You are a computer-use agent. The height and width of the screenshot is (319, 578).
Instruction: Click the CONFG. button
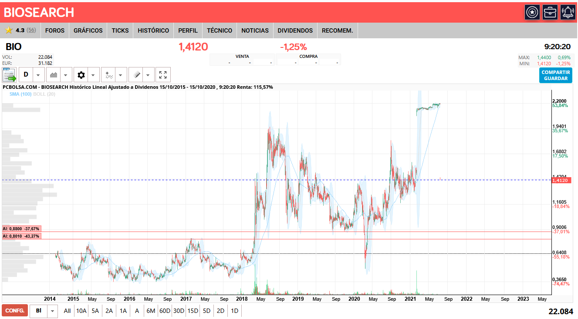[x=15, y=311]
